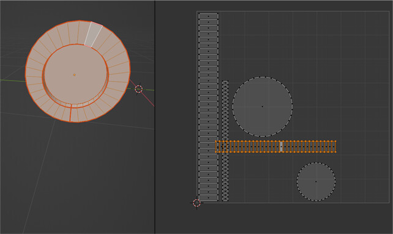Click the highlighted white face on cylinder side

click(93, 35)
